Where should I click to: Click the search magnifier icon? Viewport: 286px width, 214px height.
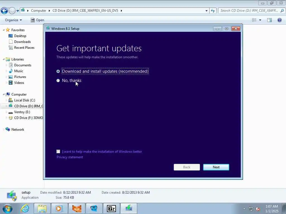click(282, 11)
